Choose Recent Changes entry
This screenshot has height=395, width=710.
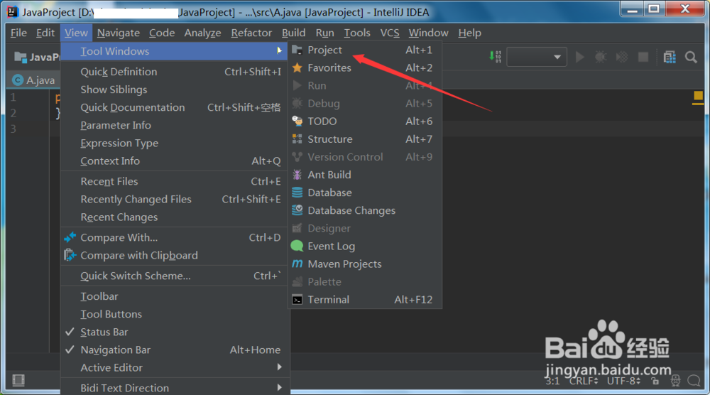click(175, 217)
